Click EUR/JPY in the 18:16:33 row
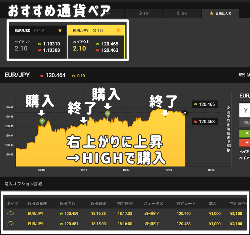Image resolution: width=250 pixels, height=235 pixels. [36, 214]
